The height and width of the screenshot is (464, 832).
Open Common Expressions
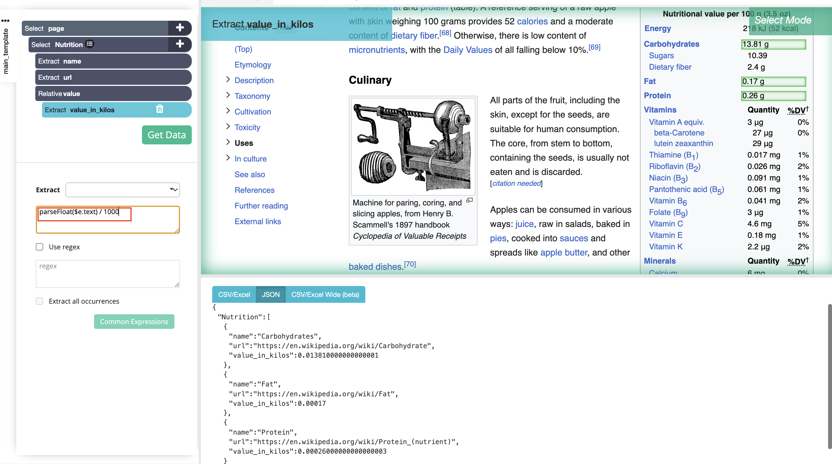click(x=134, y=321)
